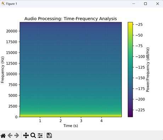Click the matplotlib icon in title bar
163x140 pixels.
(3, 4)
